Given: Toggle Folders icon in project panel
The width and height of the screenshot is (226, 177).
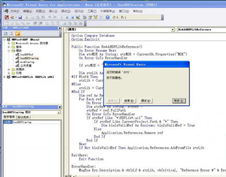Looking at the screenshot, I should [17, 34].
